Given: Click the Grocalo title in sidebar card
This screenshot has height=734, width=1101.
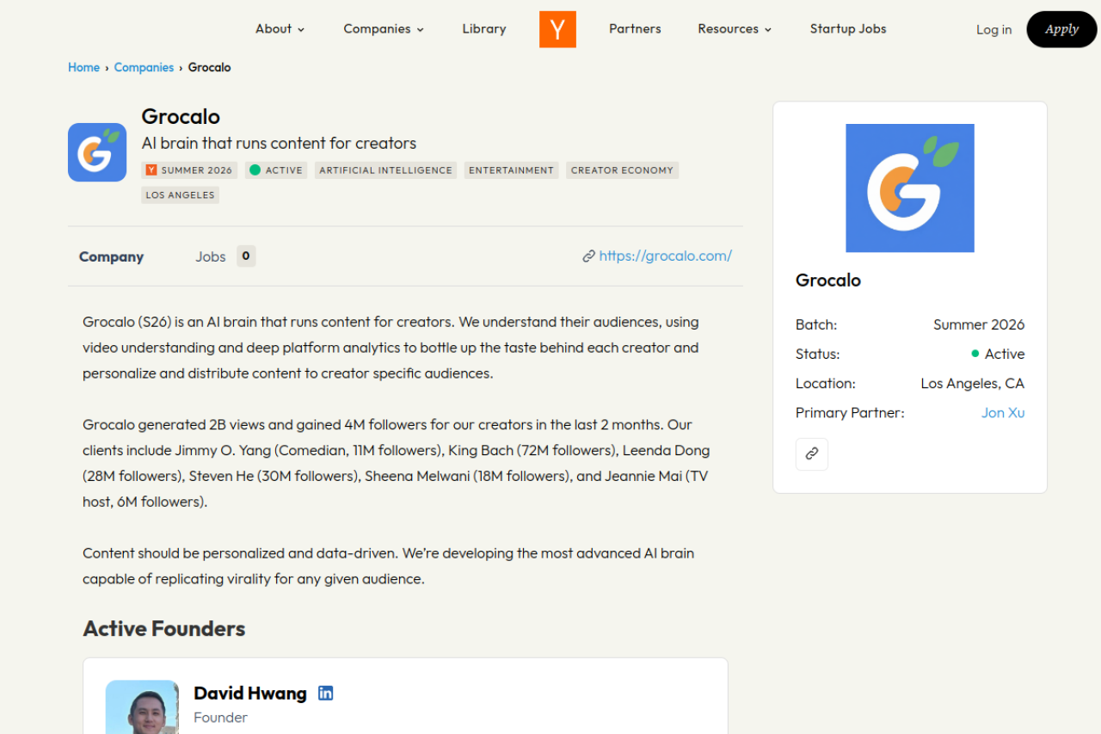Looking at the screenshot, I should click(828, 281).
